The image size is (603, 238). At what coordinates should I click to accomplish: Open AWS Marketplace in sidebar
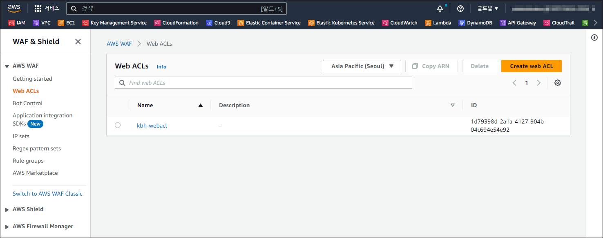[35, 173]
